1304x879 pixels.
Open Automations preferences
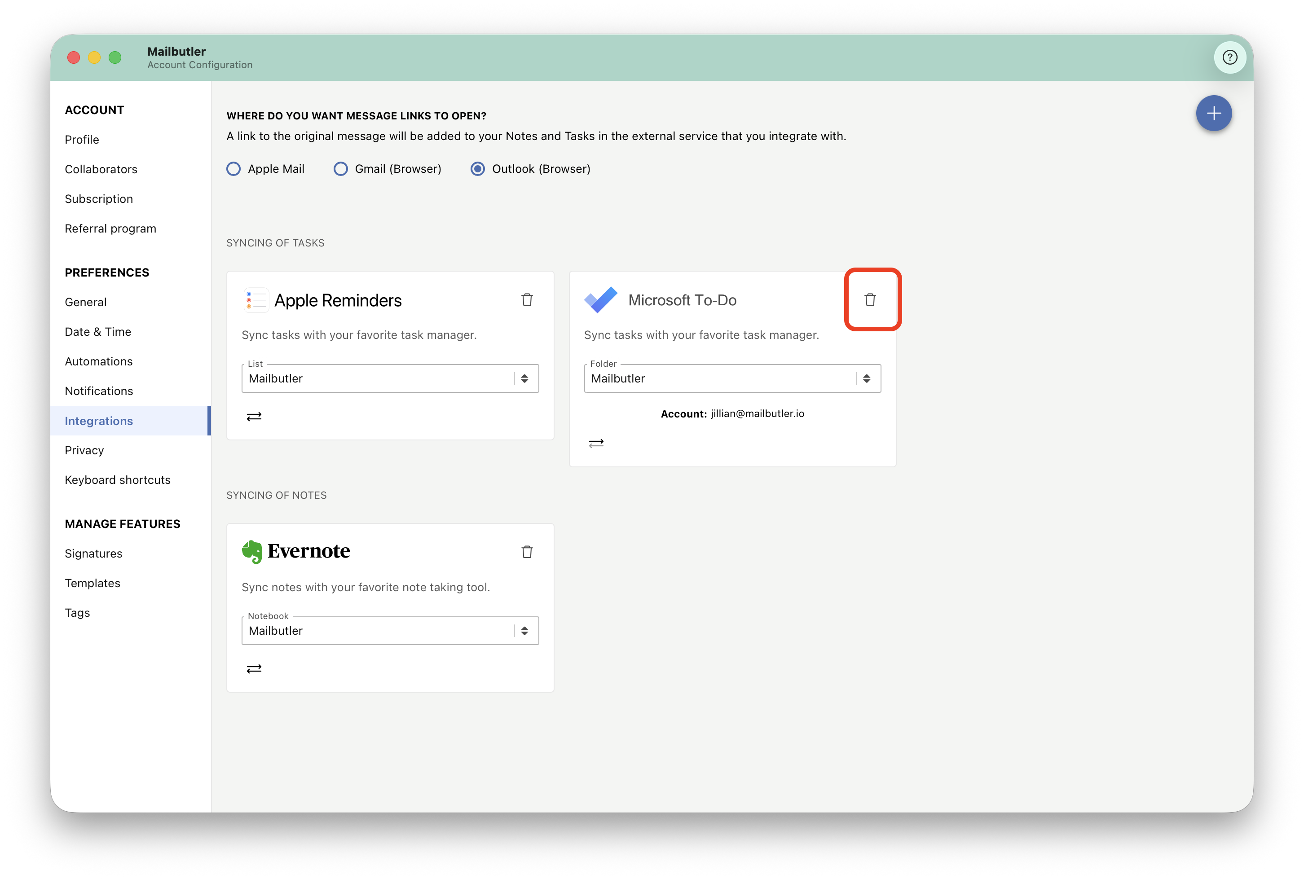(99, 361)
